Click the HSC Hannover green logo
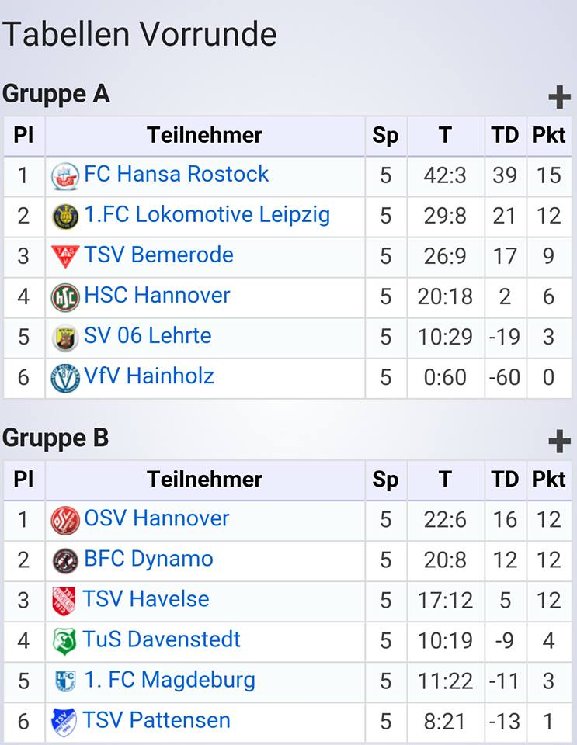The image size is (577, 745). 65,297
